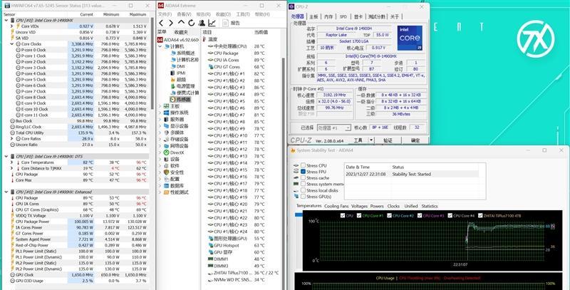
Task: Open 工具 dropdown arrow in CPU-Z
Action: [x=370, y=140]
